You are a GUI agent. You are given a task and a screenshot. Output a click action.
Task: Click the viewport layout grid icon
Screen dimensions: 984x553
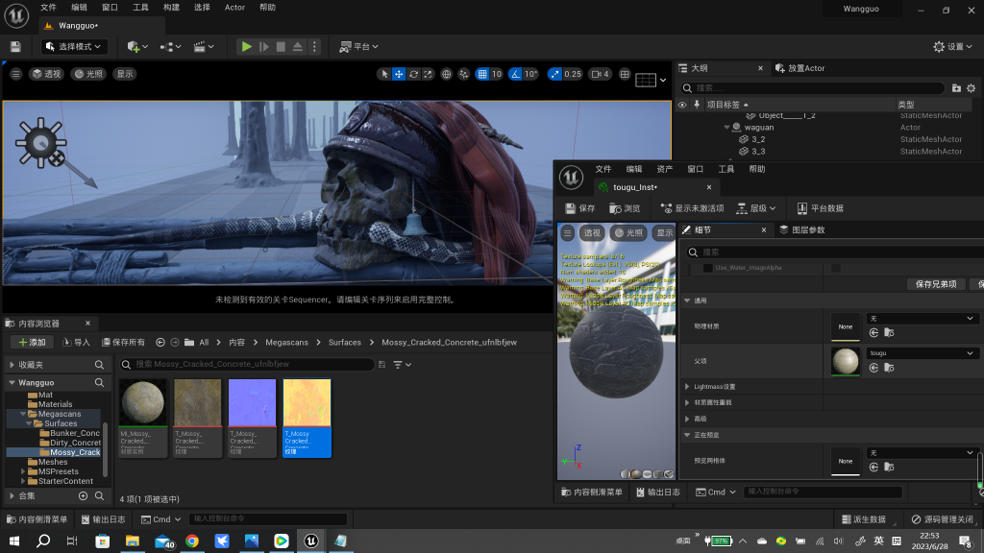pyautogui.click(x=625, y=74)
